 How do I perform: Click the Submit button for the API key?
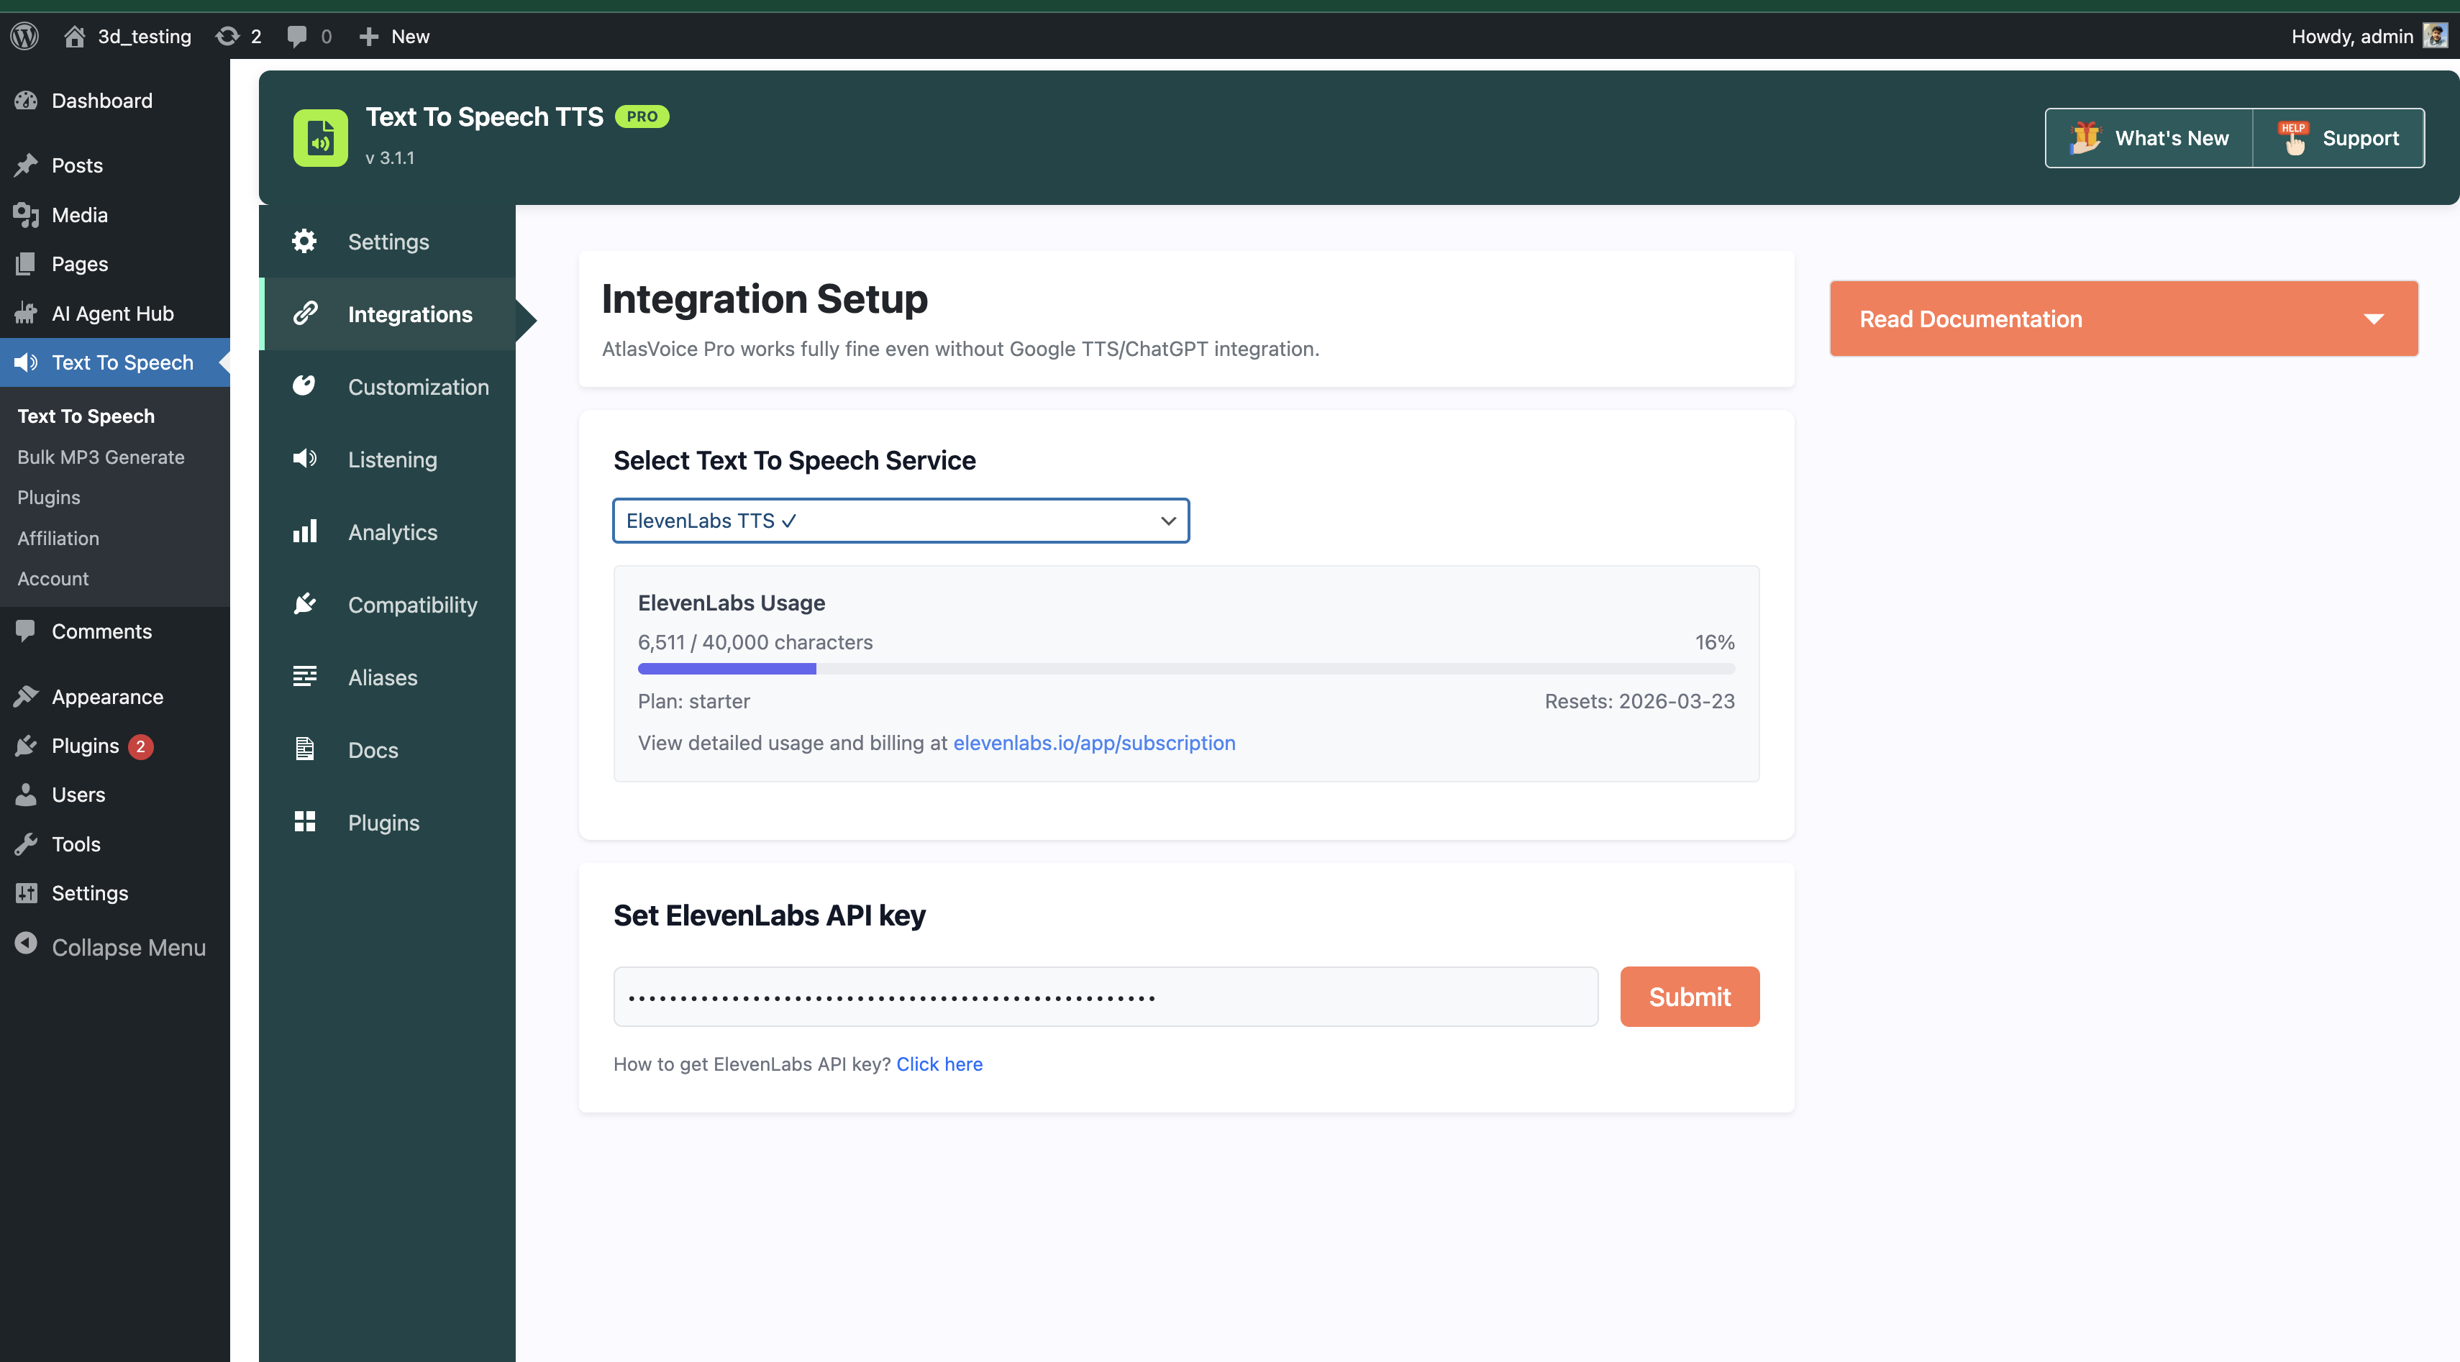tap(1688, 995)
